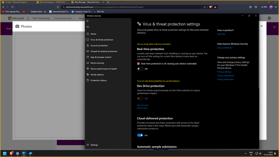This screenshot has width=279, height=157.
Task: Click the See volumes link
Action: point(143,105)
